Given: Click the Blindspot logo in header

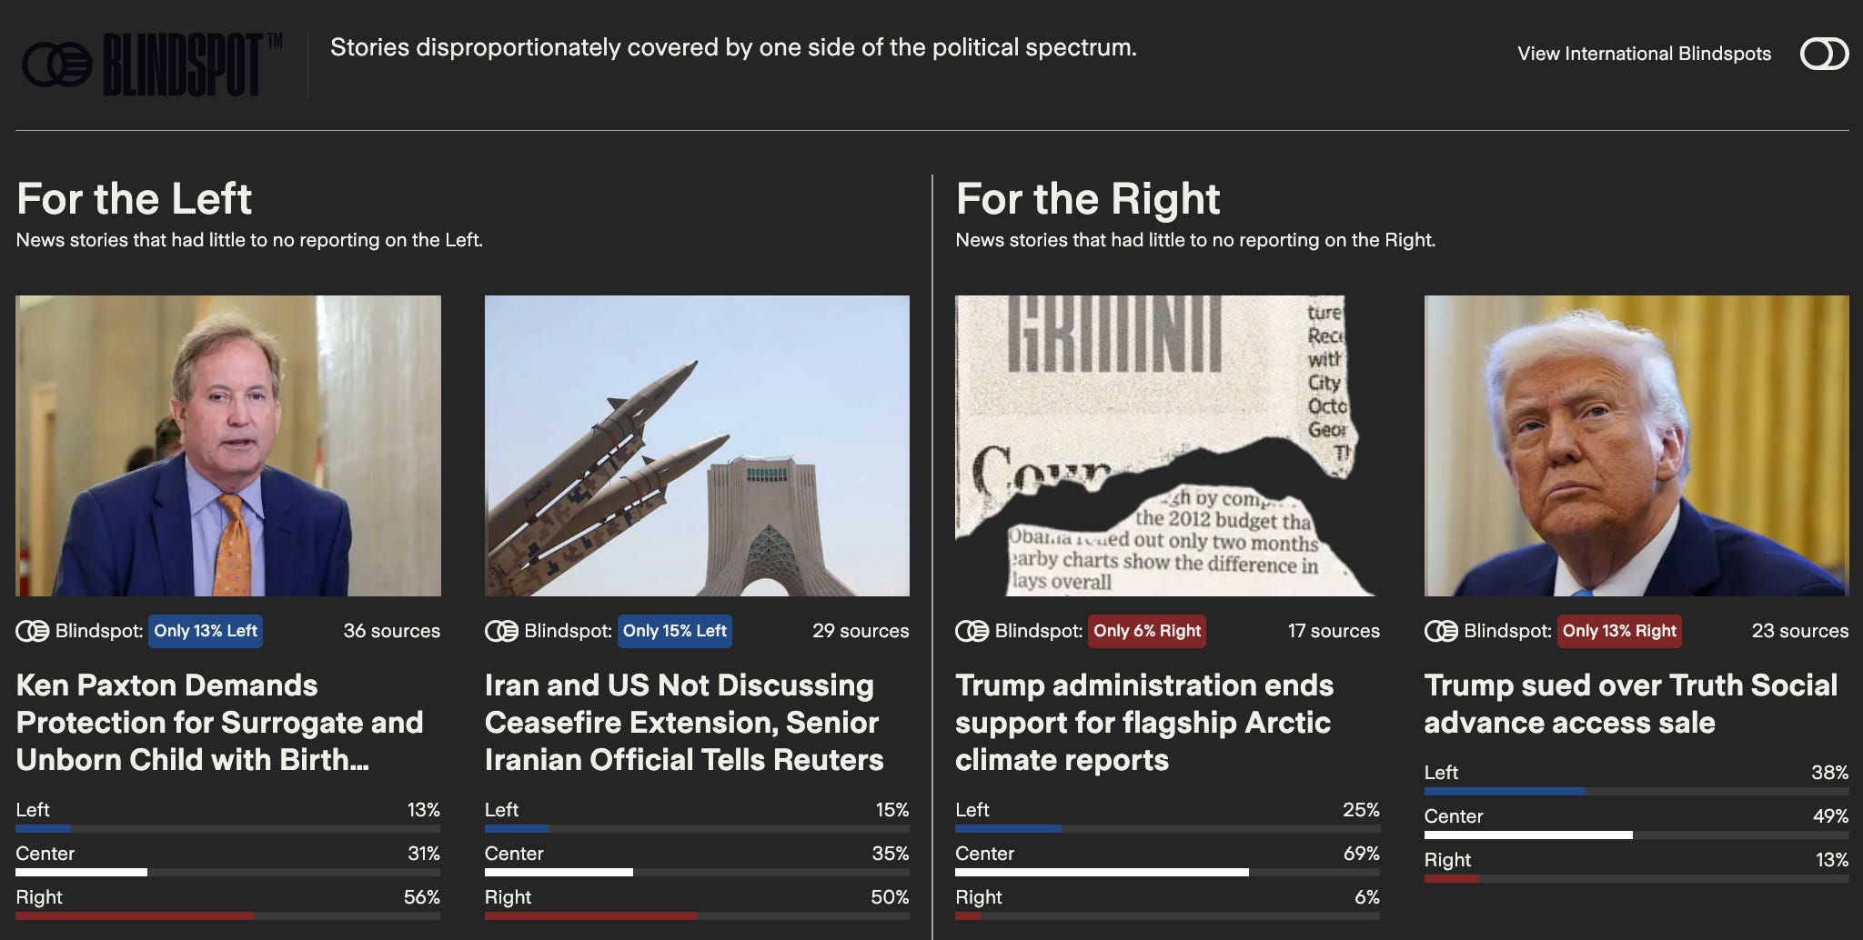Looking at the screenshot, I should coord(151,65).
